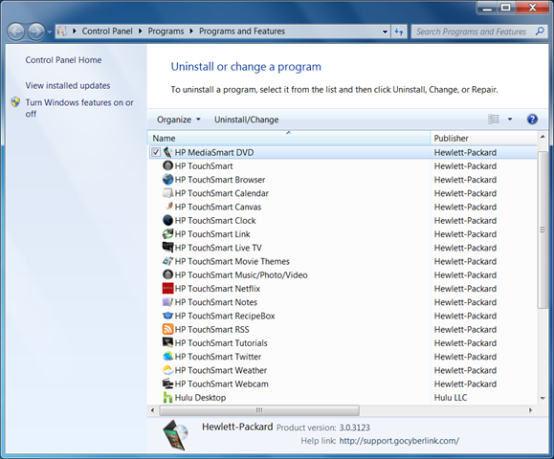Click the Hulu Desktop program icon

(x=167, y=397)
